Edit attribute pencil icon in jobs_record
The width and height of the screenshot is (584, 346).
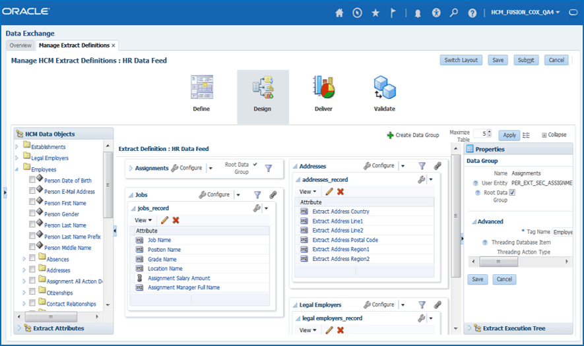click(164, 220)
